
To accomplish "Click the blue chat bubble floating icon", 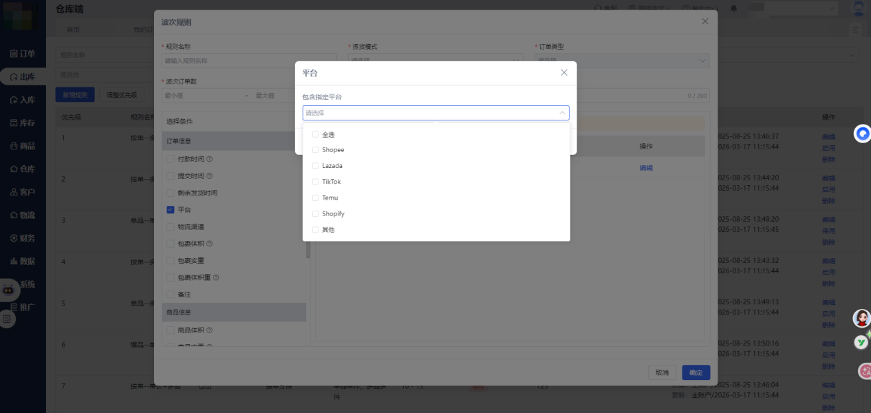I will [x=863, y=134].
